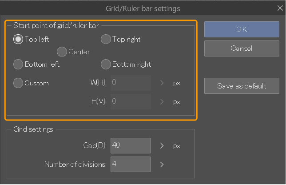
Task: Pick the Bottom left radio option
Action: pos(18,64)
